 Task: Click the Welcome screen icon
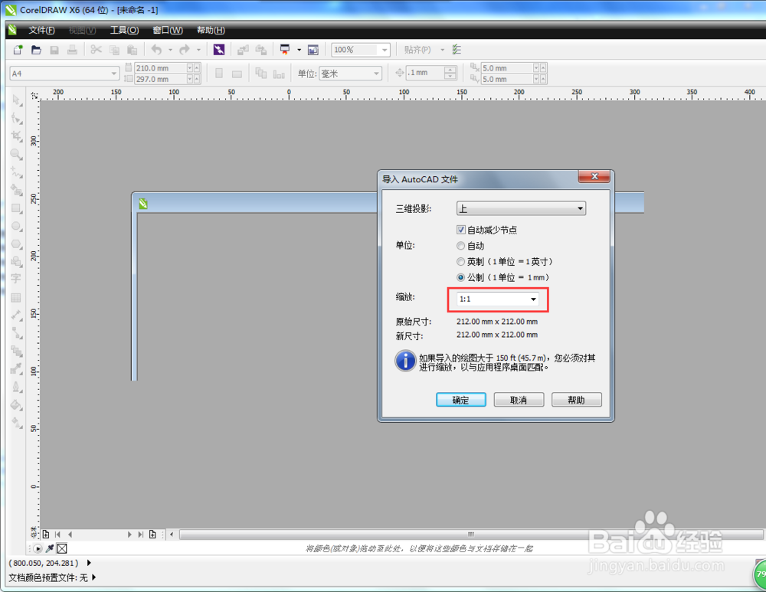point(313,50)
